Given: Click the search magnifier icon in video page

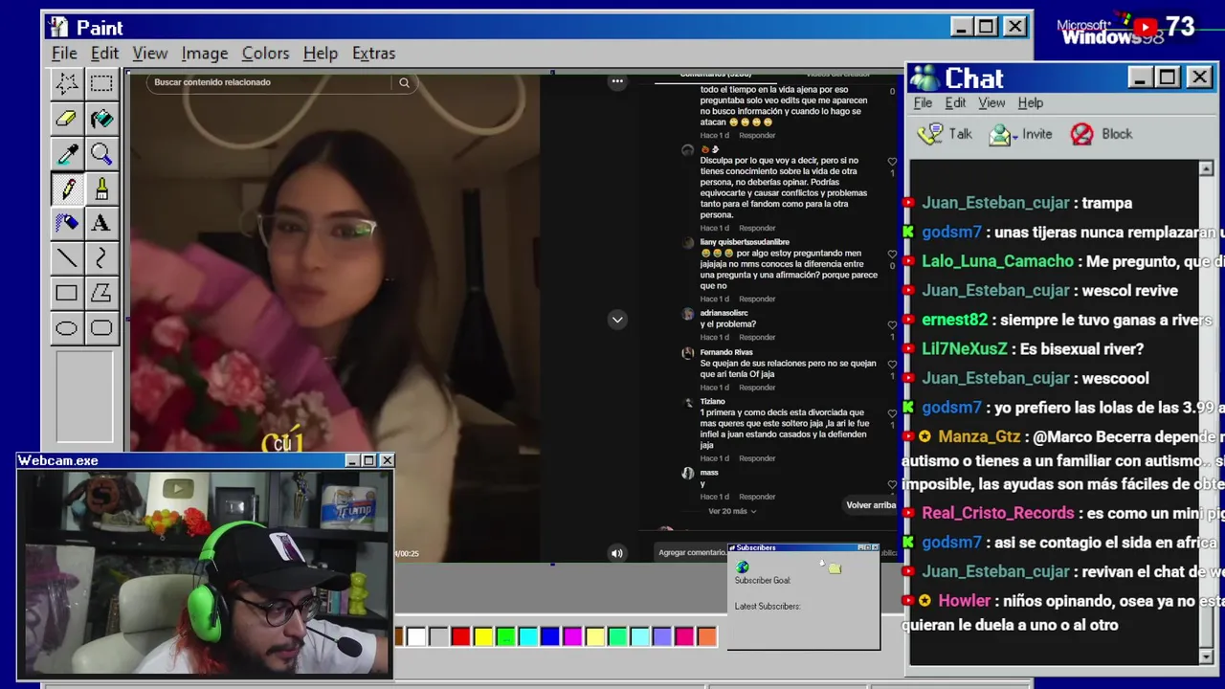Looking at the screenshot, I should click(404, 82).
